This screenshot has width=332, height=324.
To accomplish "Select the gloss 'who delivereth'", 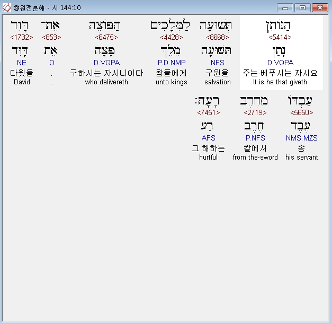I will pyautogui.click(x=106, y=82).
